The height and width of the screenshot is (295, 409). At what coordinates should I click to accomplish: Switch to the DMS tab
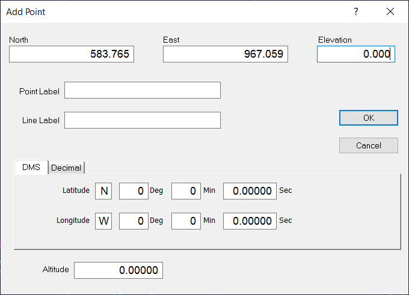(x=31, y=168)
